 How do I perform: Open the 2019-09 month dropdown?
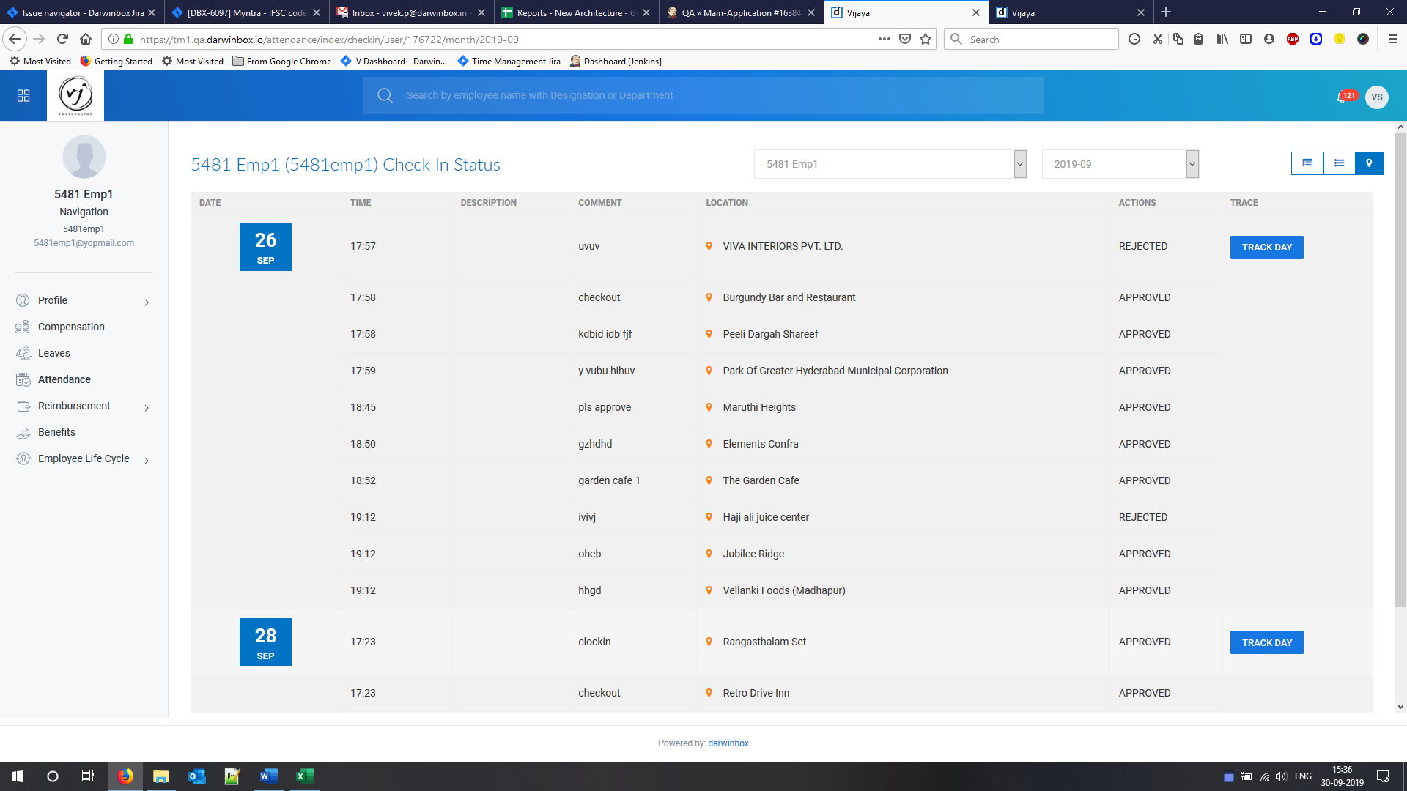click(1120, 164)
